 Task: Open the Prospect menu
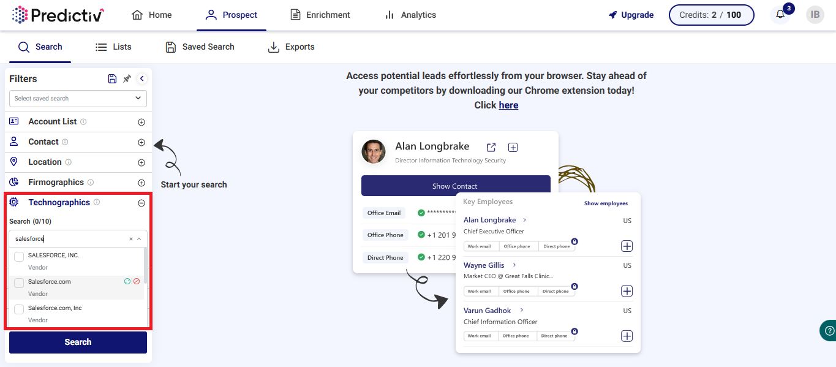[x=232, y=15]
